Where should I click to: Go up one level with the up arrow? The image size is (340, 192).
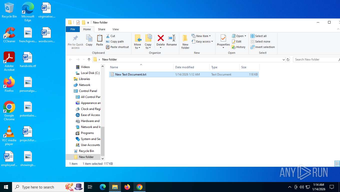[89, 59]
